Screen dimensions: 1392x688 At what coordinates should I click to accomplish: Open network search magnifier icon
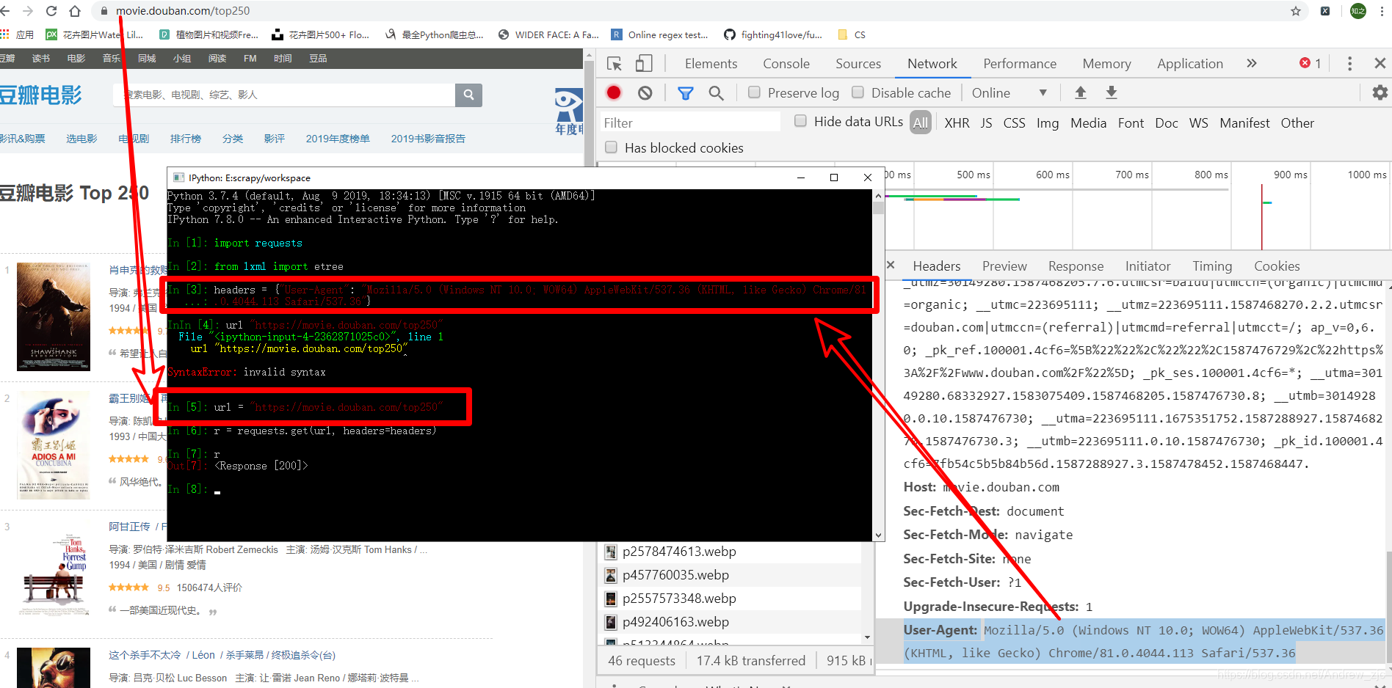(x=716, y=93)
